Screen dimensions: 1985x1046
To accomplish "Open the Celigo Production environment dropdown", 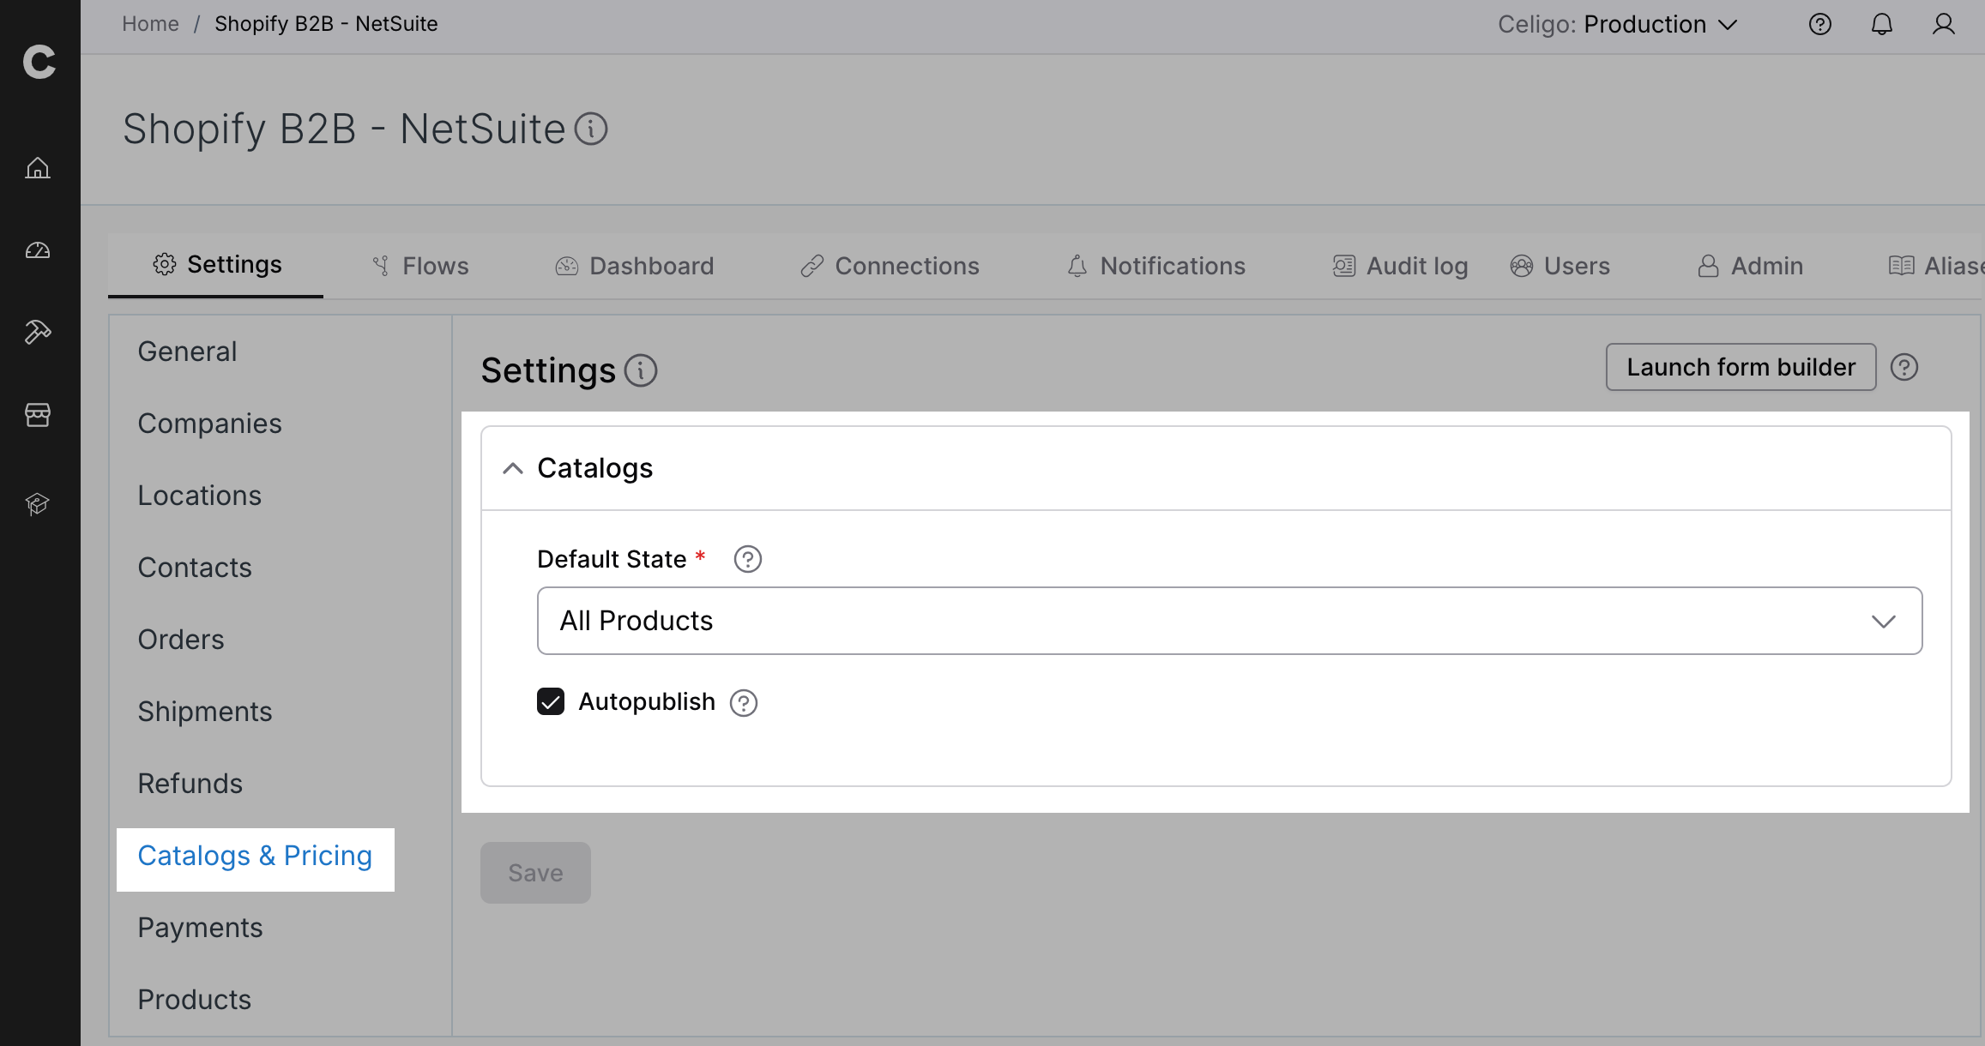I will point(1617,24).
